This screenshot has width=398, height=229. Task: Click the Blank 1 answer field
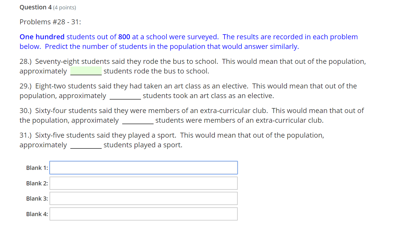143,168
